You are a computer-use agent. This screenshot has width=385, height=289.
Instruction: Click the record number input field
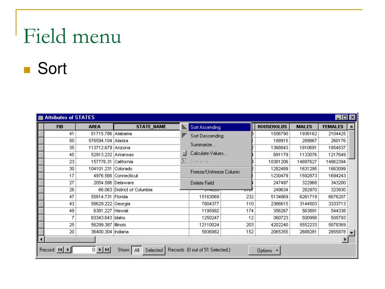coord(84,250)
